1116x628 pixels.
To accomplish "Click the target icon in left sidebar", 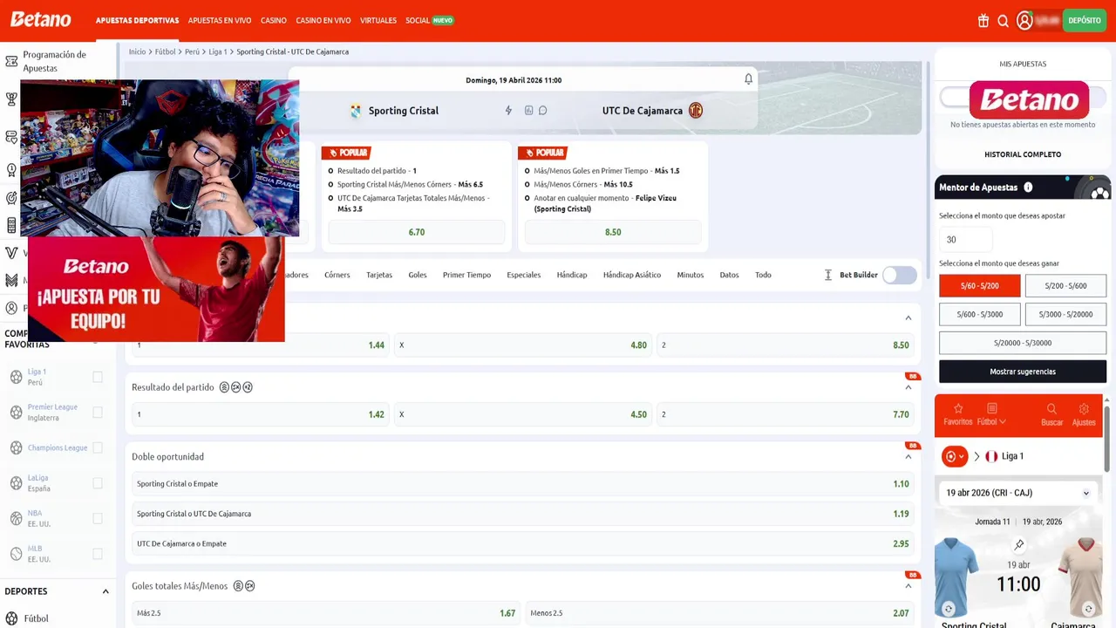I will 11,198.
